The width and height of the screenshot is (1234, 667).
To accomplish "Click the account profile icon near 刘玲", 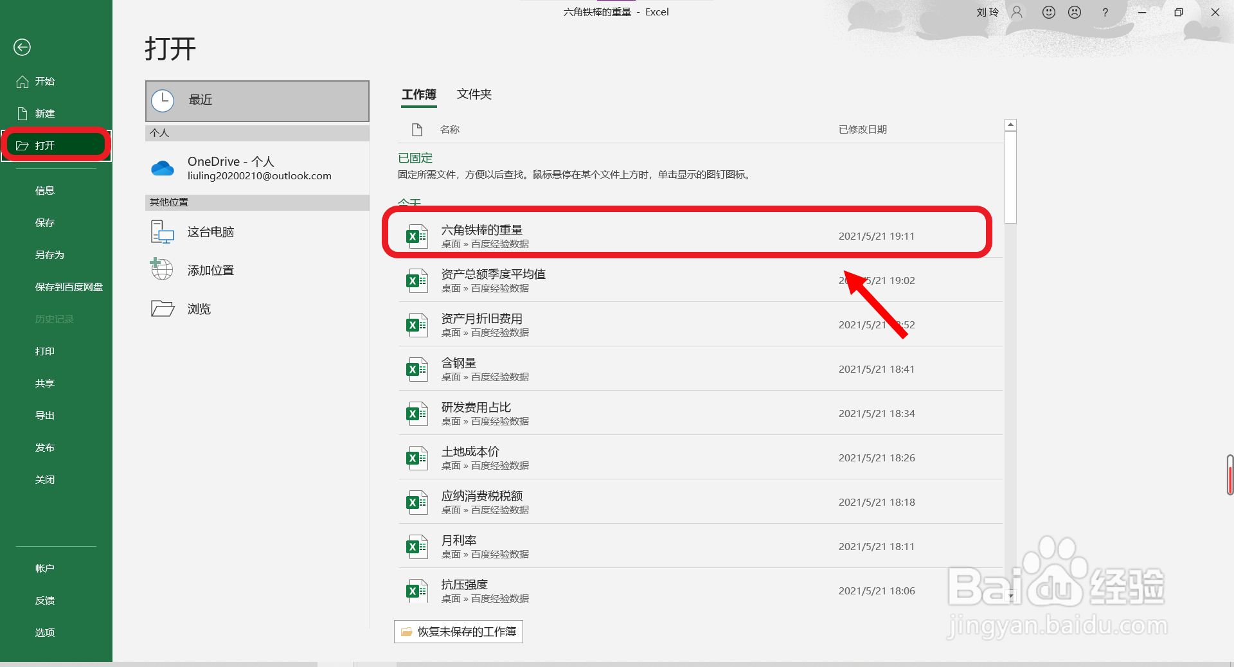I will coord(1017,12).
